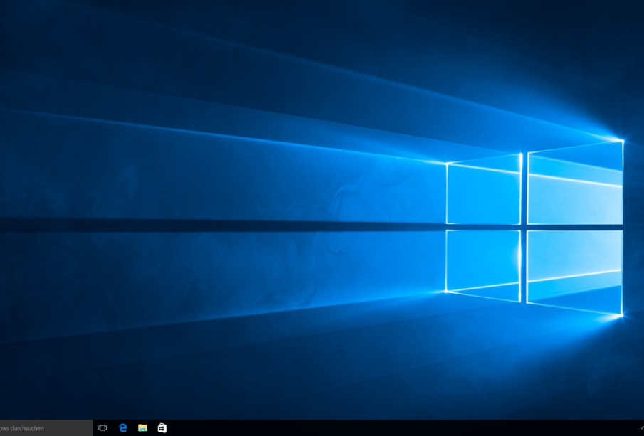Click the upper-left pane of the Windows logo
The width and height of the screenshot is (644, 436).
[x=484, y=192]
